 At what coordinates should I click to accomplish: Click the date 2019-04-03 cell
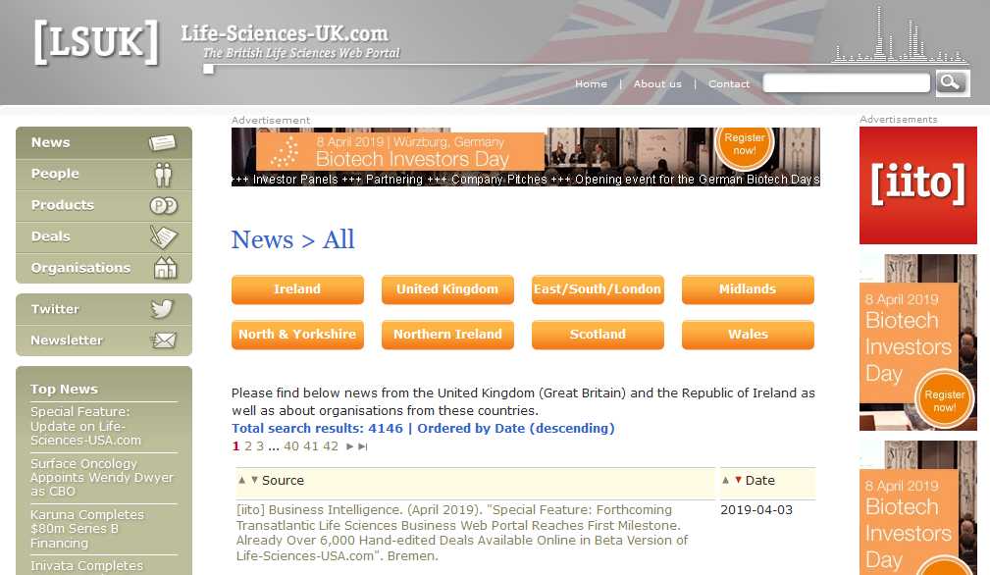coord(756,510)
